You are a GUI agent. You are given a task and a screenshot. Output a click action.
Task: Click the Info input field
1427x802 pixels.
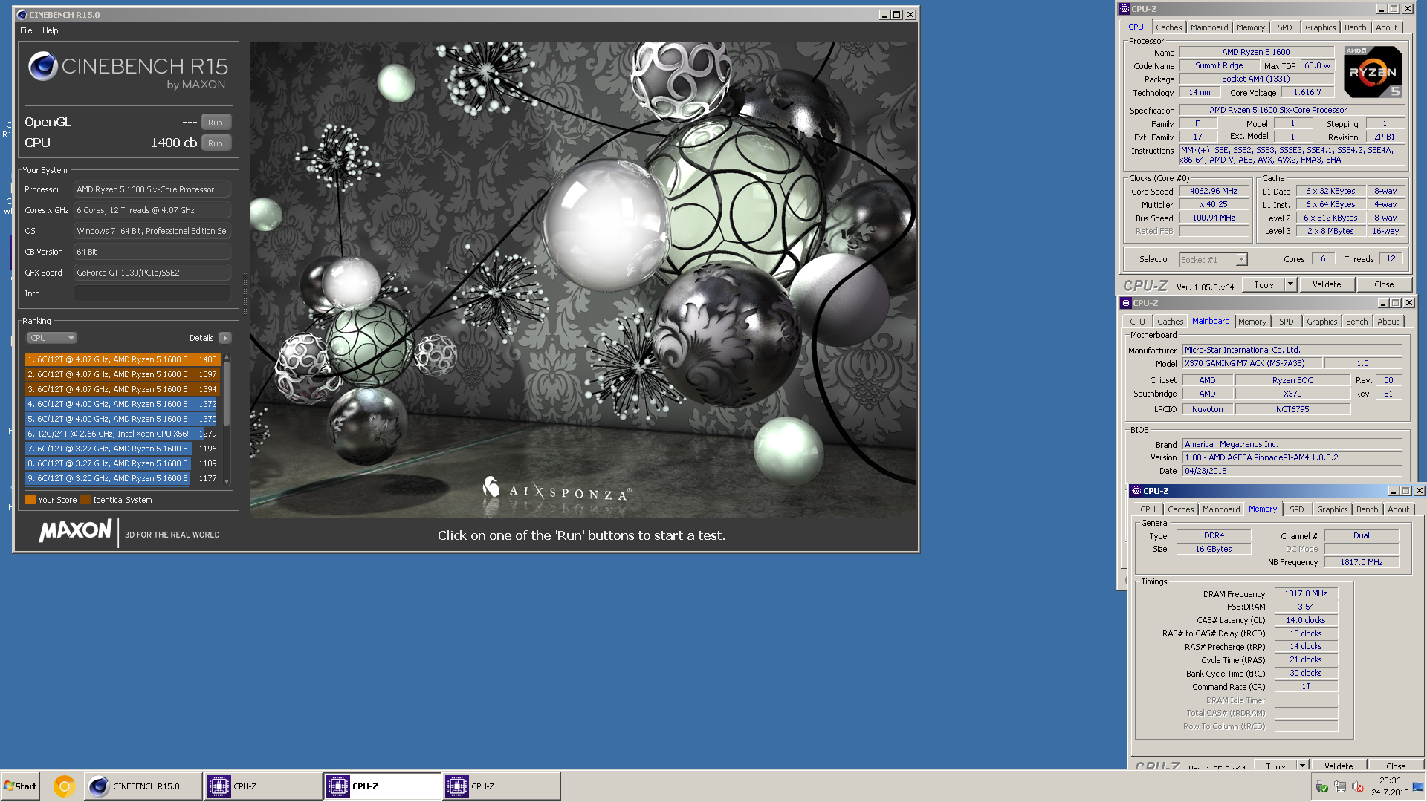[x=152, y=293]
